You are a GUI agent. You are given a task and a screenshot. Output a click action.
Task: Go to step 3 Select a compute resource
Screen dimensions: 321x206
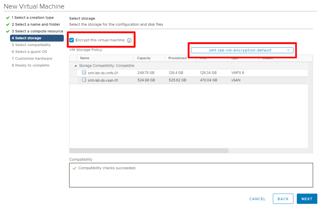pyautogui.click(x=37, y=31)
